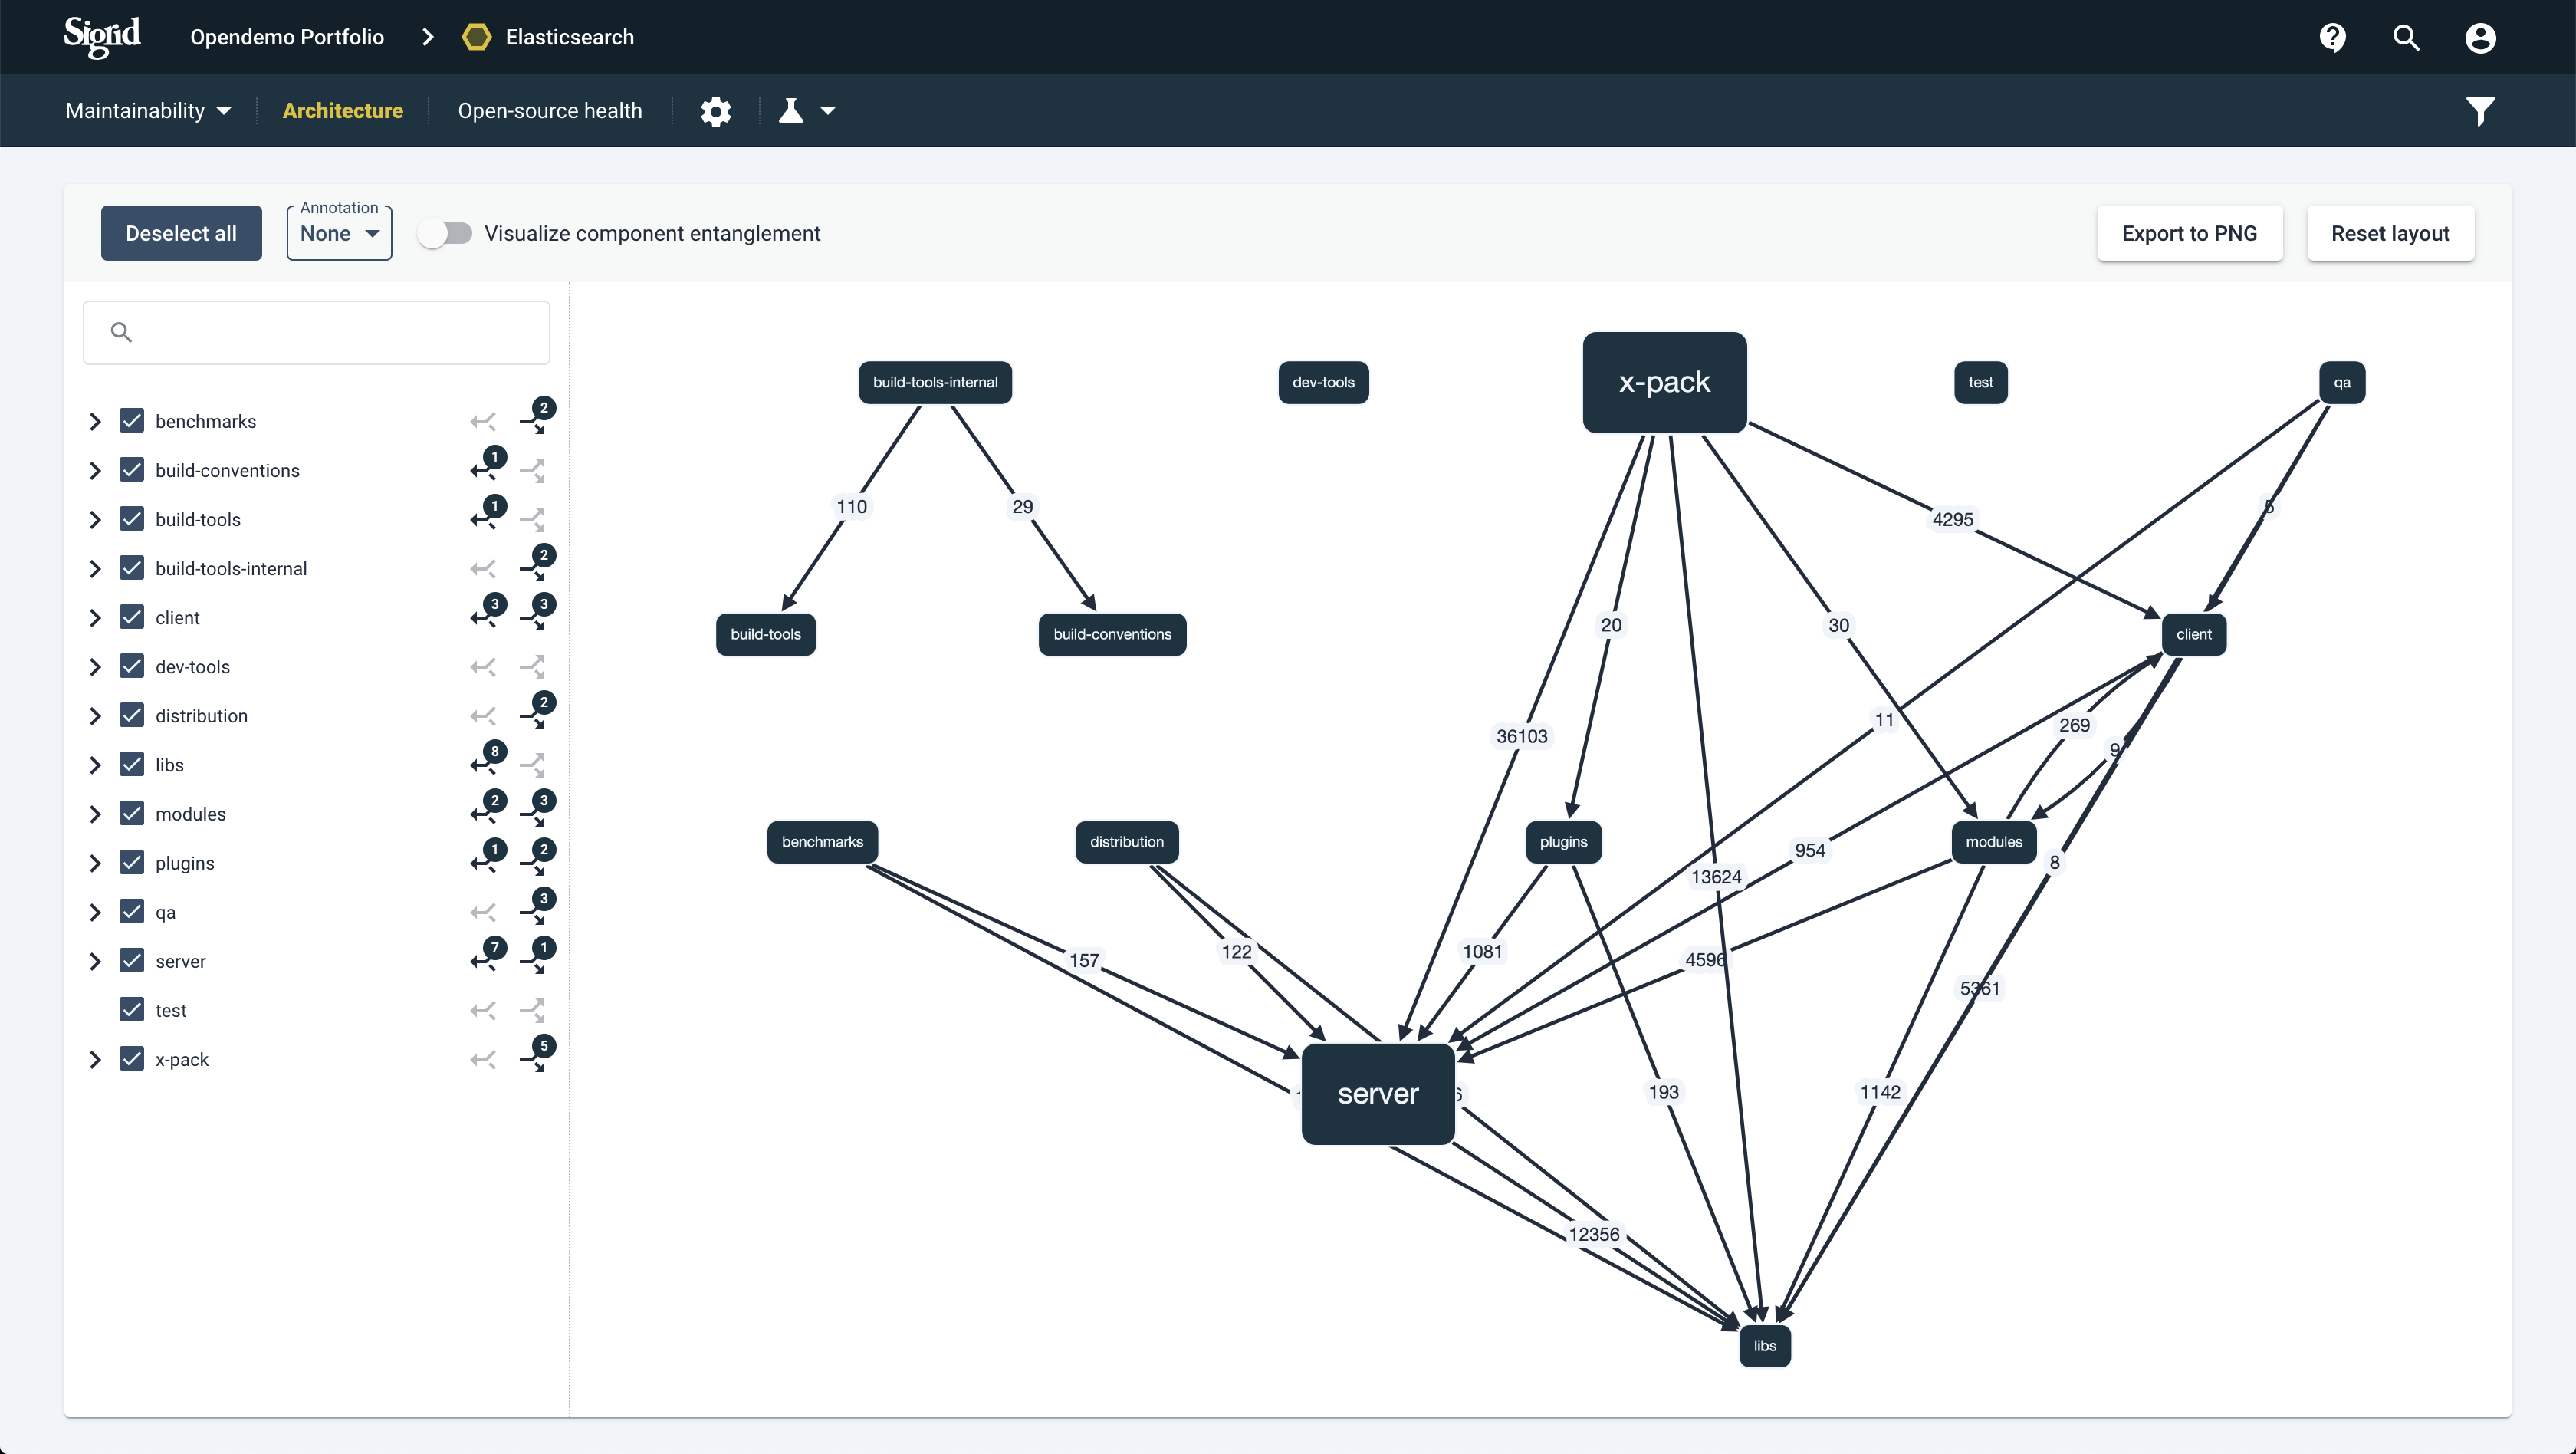Click the Sigrid logo
This screenshot has height=1454, width=2576.
pos(102,36)
